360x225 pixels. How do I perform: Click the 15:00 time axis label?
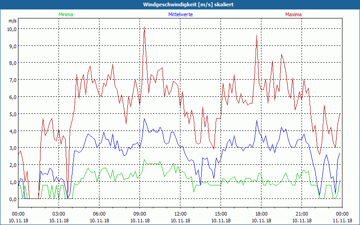tap(221, 214)
